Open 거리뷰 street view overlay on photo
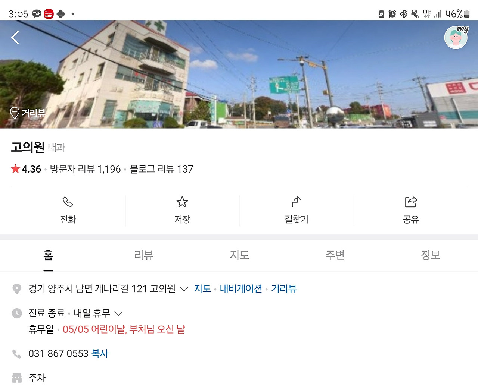 27,113
